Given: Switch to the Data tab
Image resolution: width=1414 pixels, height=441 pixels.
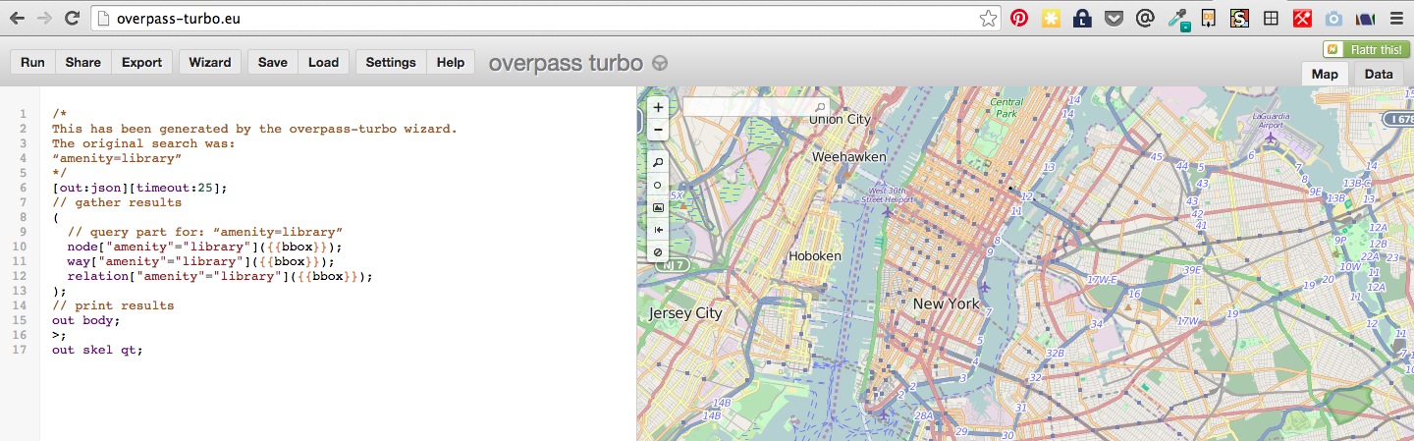Looking at the screenshot, I should [1378, 74].
